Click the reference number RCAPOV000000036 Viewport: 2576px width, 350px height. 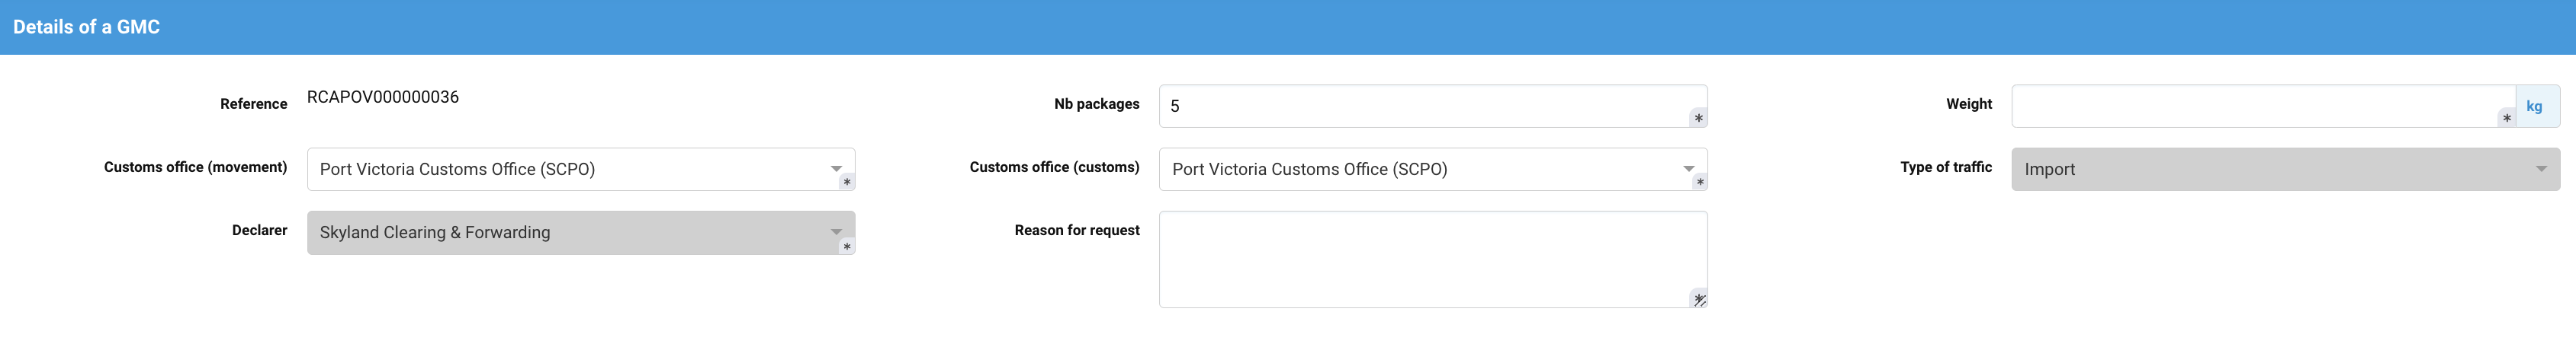pyautogui.click(x=382, y=97)
